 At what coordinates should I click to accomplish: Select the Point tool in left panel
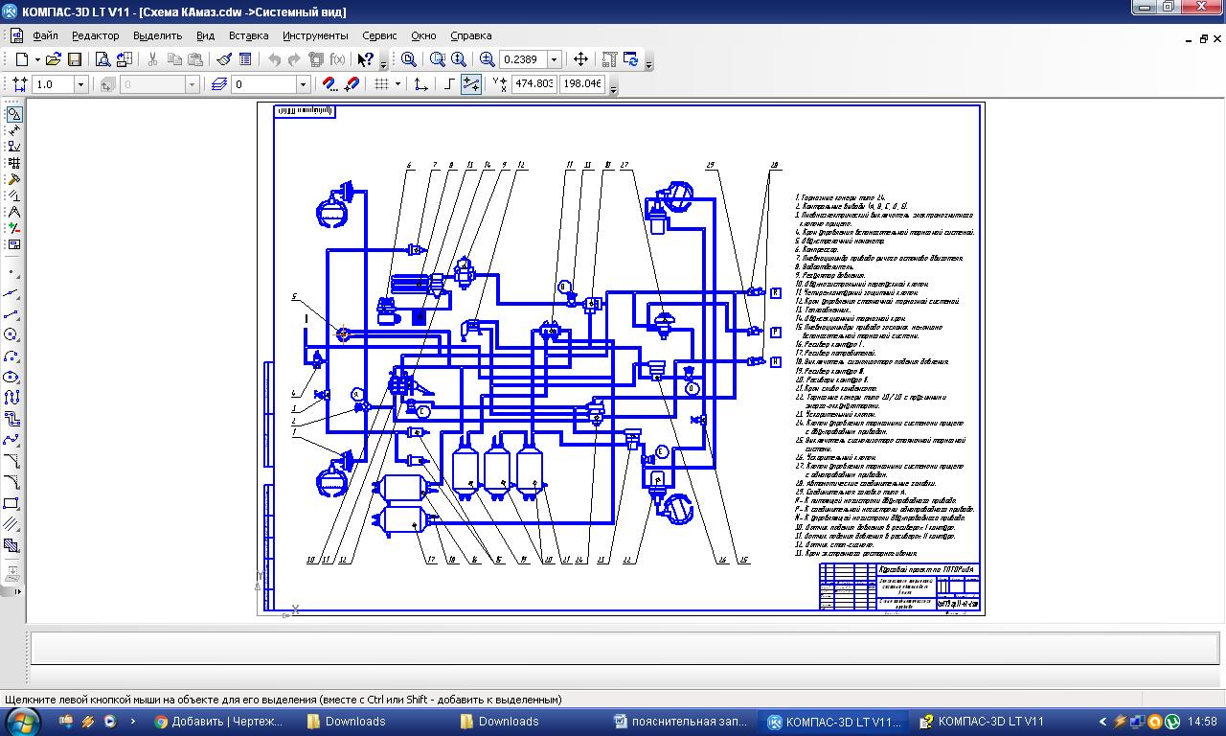point(11,273)
